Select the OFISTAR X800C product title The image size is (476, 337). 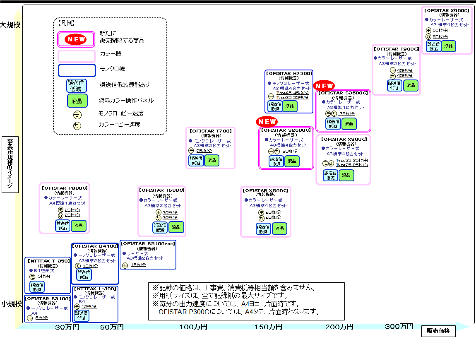tap(344, 140)
